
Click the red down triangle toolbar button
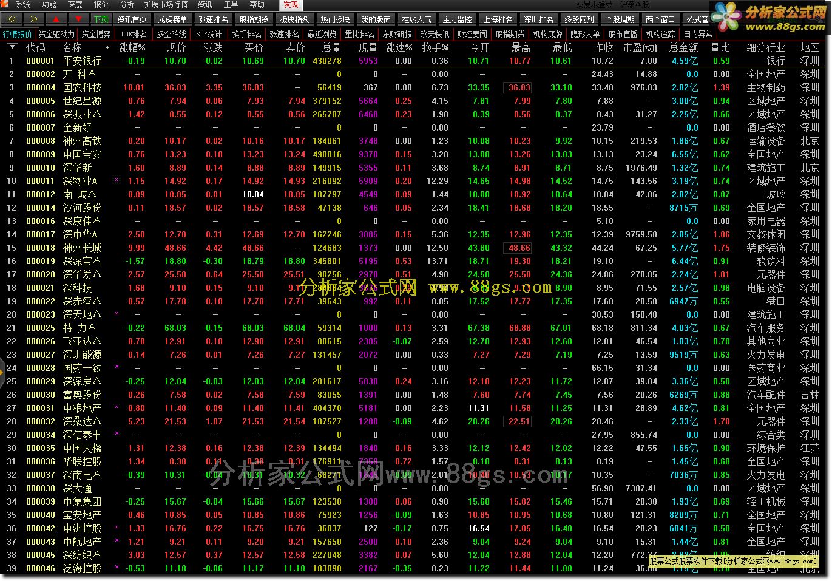click(x=78, y=19)
